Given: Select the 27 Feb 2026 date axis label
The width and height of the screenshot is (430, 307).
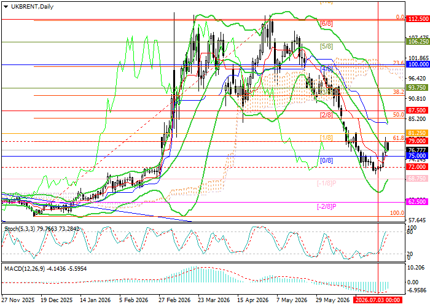Looking at the screenshot, I should pyautogui.click(x=174, y=300).
